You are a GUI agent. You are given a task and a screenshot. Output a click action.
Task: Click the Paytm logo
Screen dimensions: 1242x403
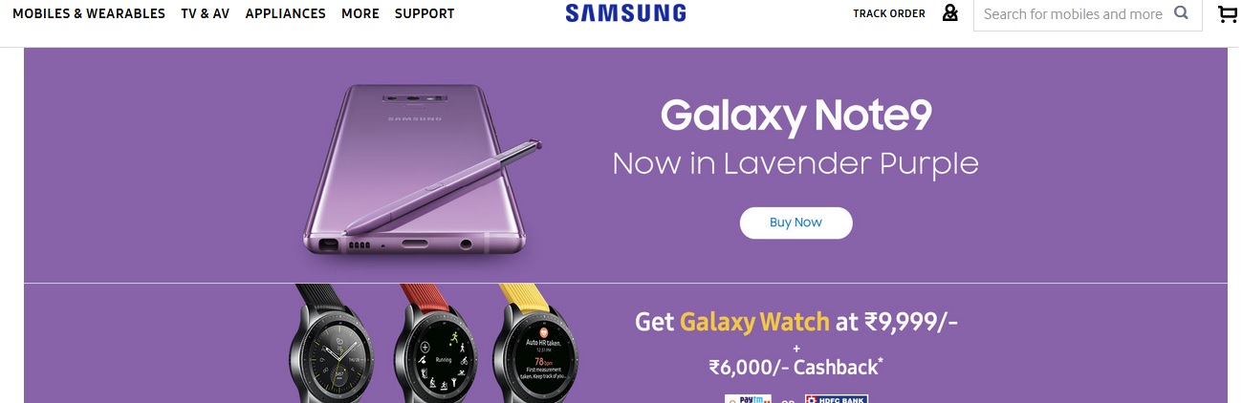748,398
